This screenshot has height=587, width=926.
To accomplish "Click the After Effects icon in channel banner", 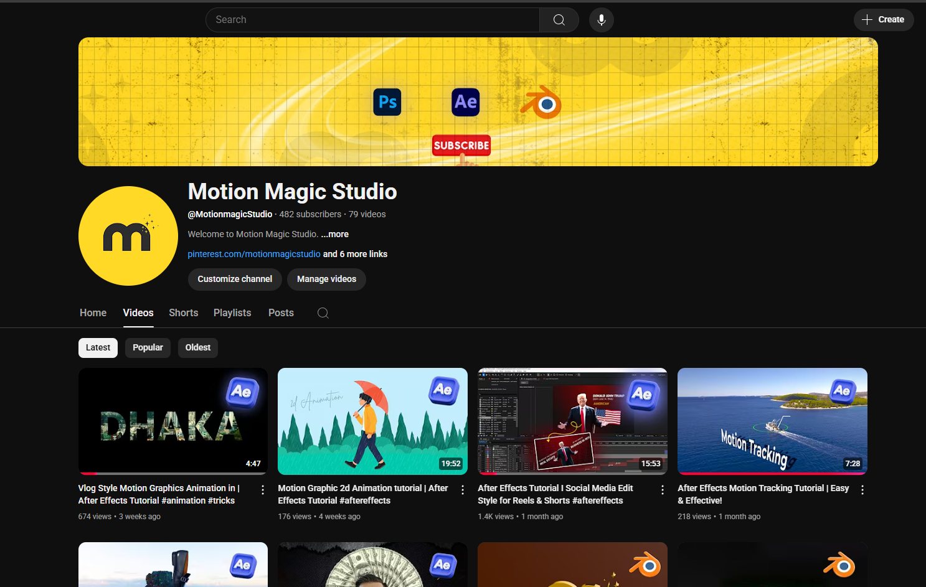I will point(466,102).
